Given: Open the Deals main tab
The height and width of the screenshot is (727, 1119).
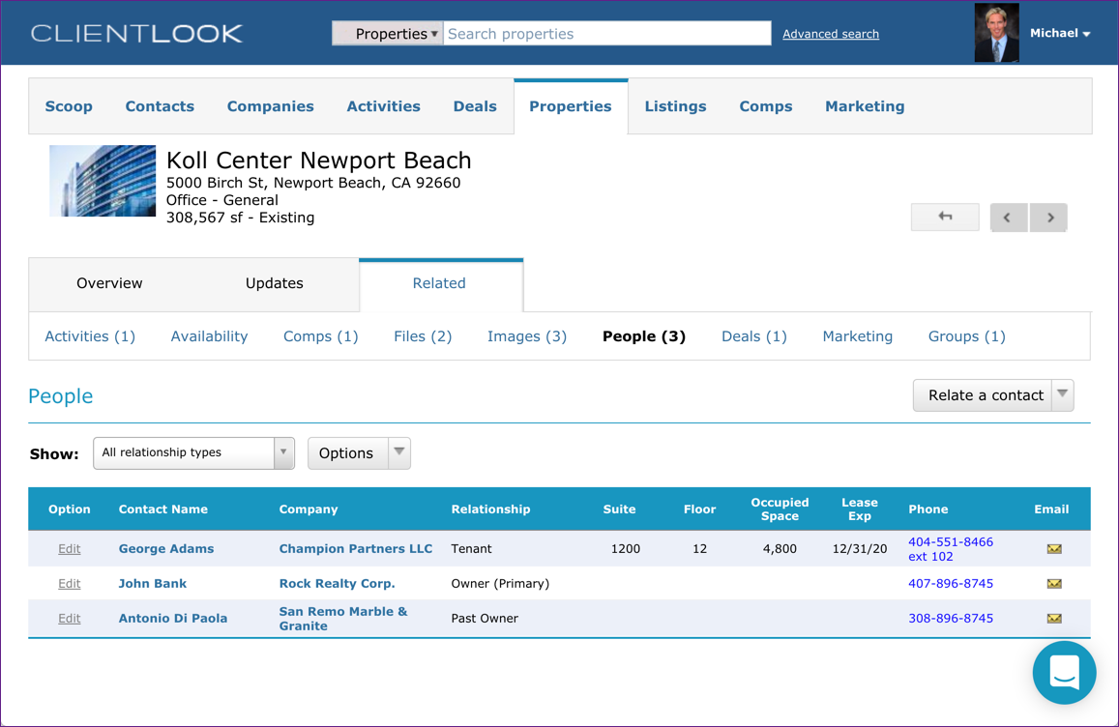Looking at the screenshot, I should click(x=475, y=106).
